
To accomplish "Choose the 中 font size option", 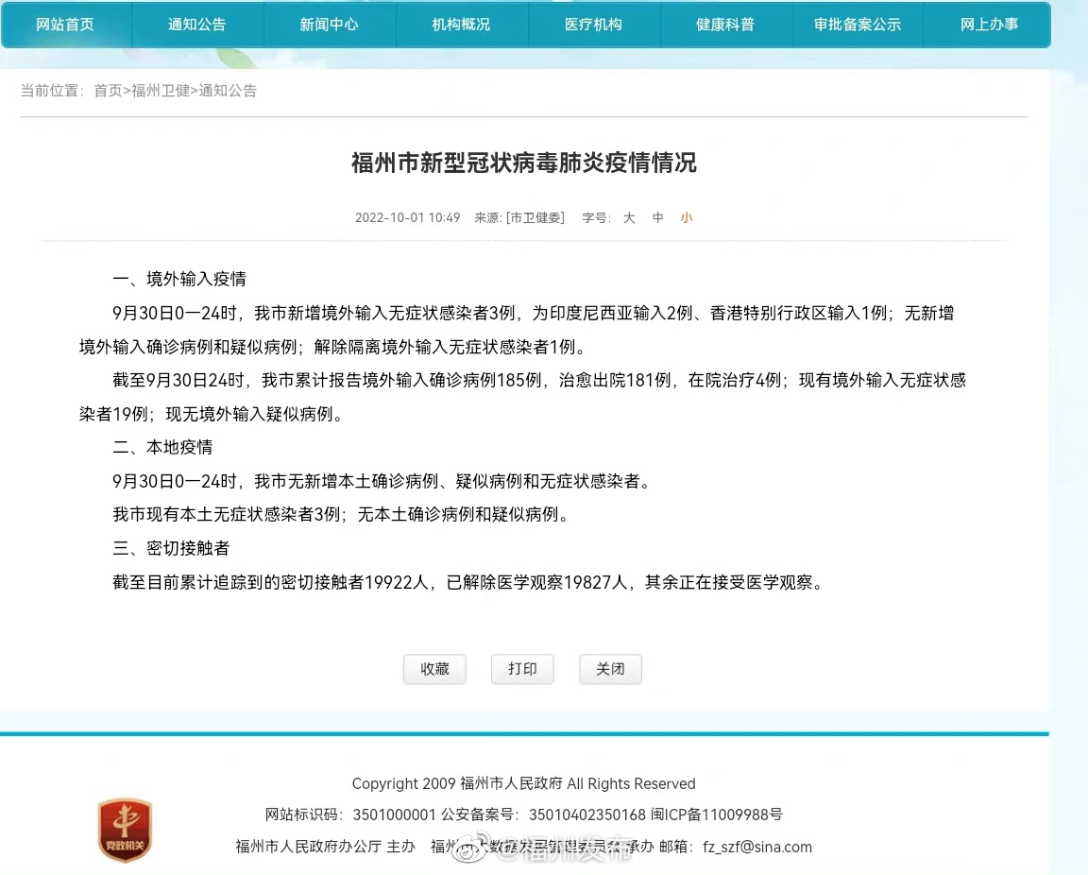I will 658,217.
